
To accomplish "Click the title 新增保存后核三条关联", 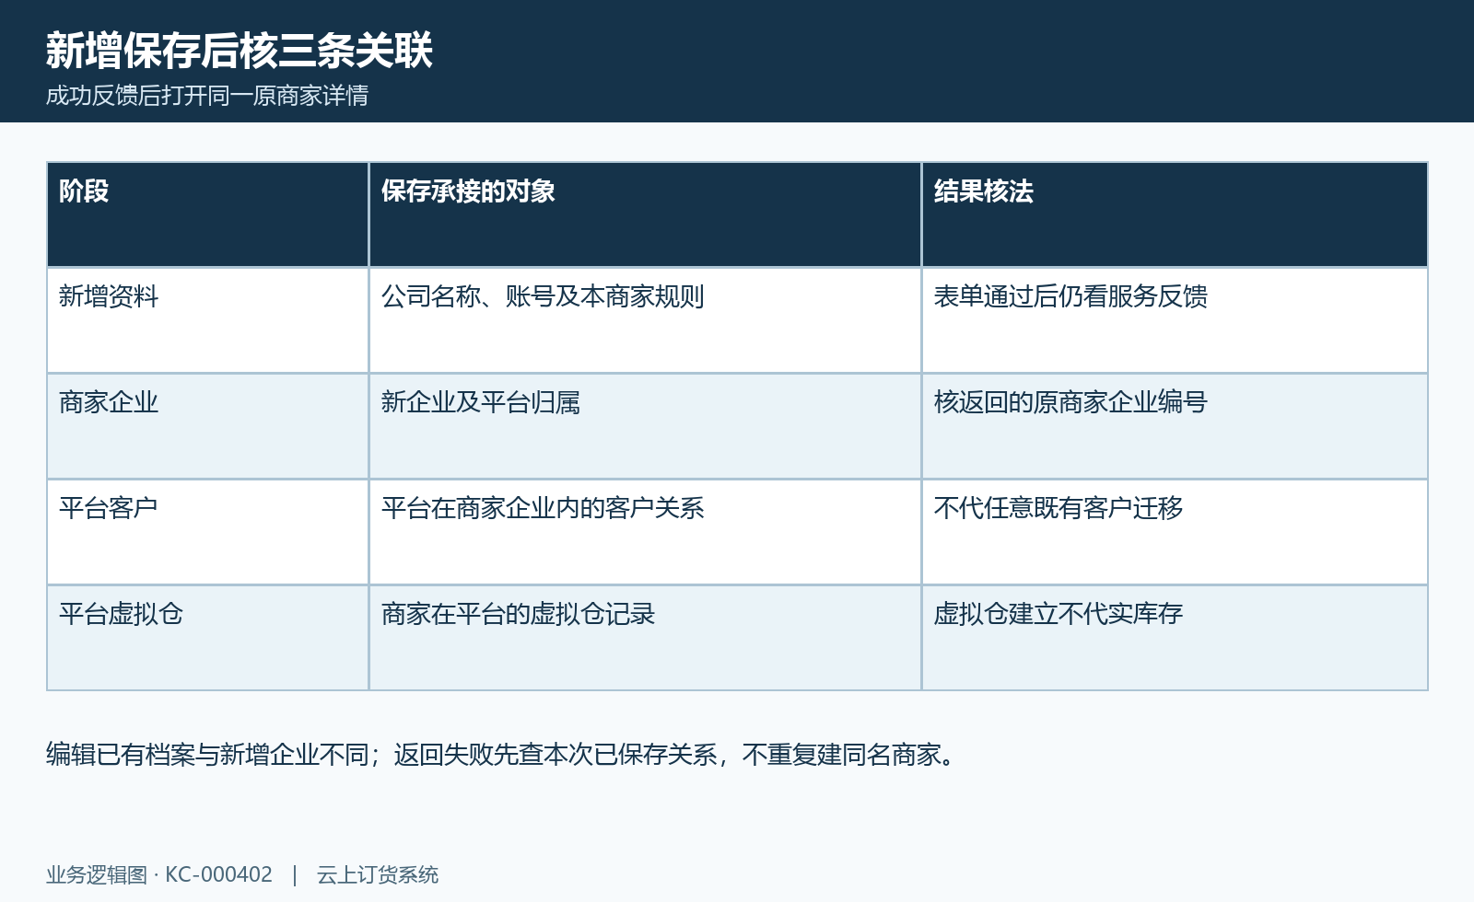I will coord(240,50).
